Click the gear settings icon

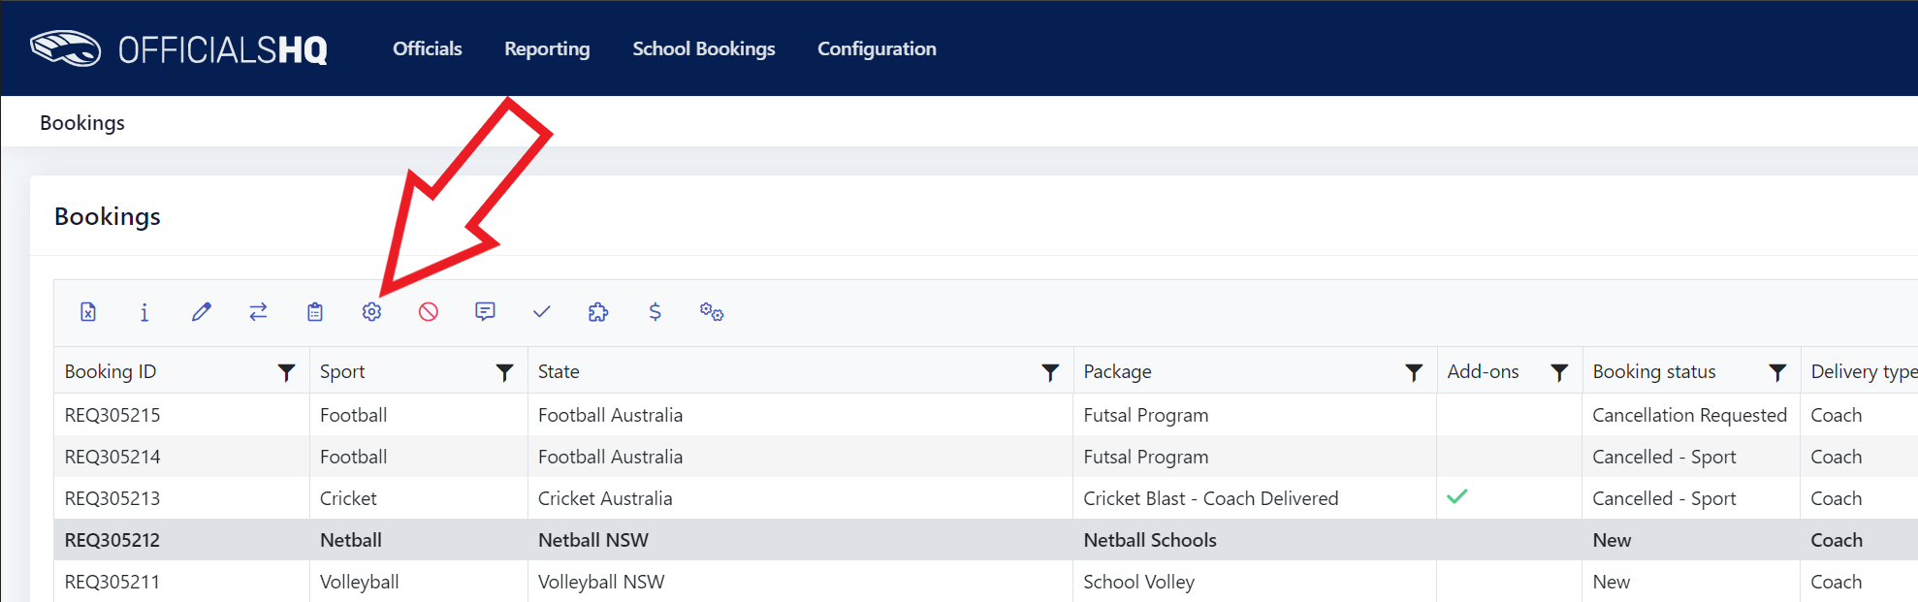point(371,312)
